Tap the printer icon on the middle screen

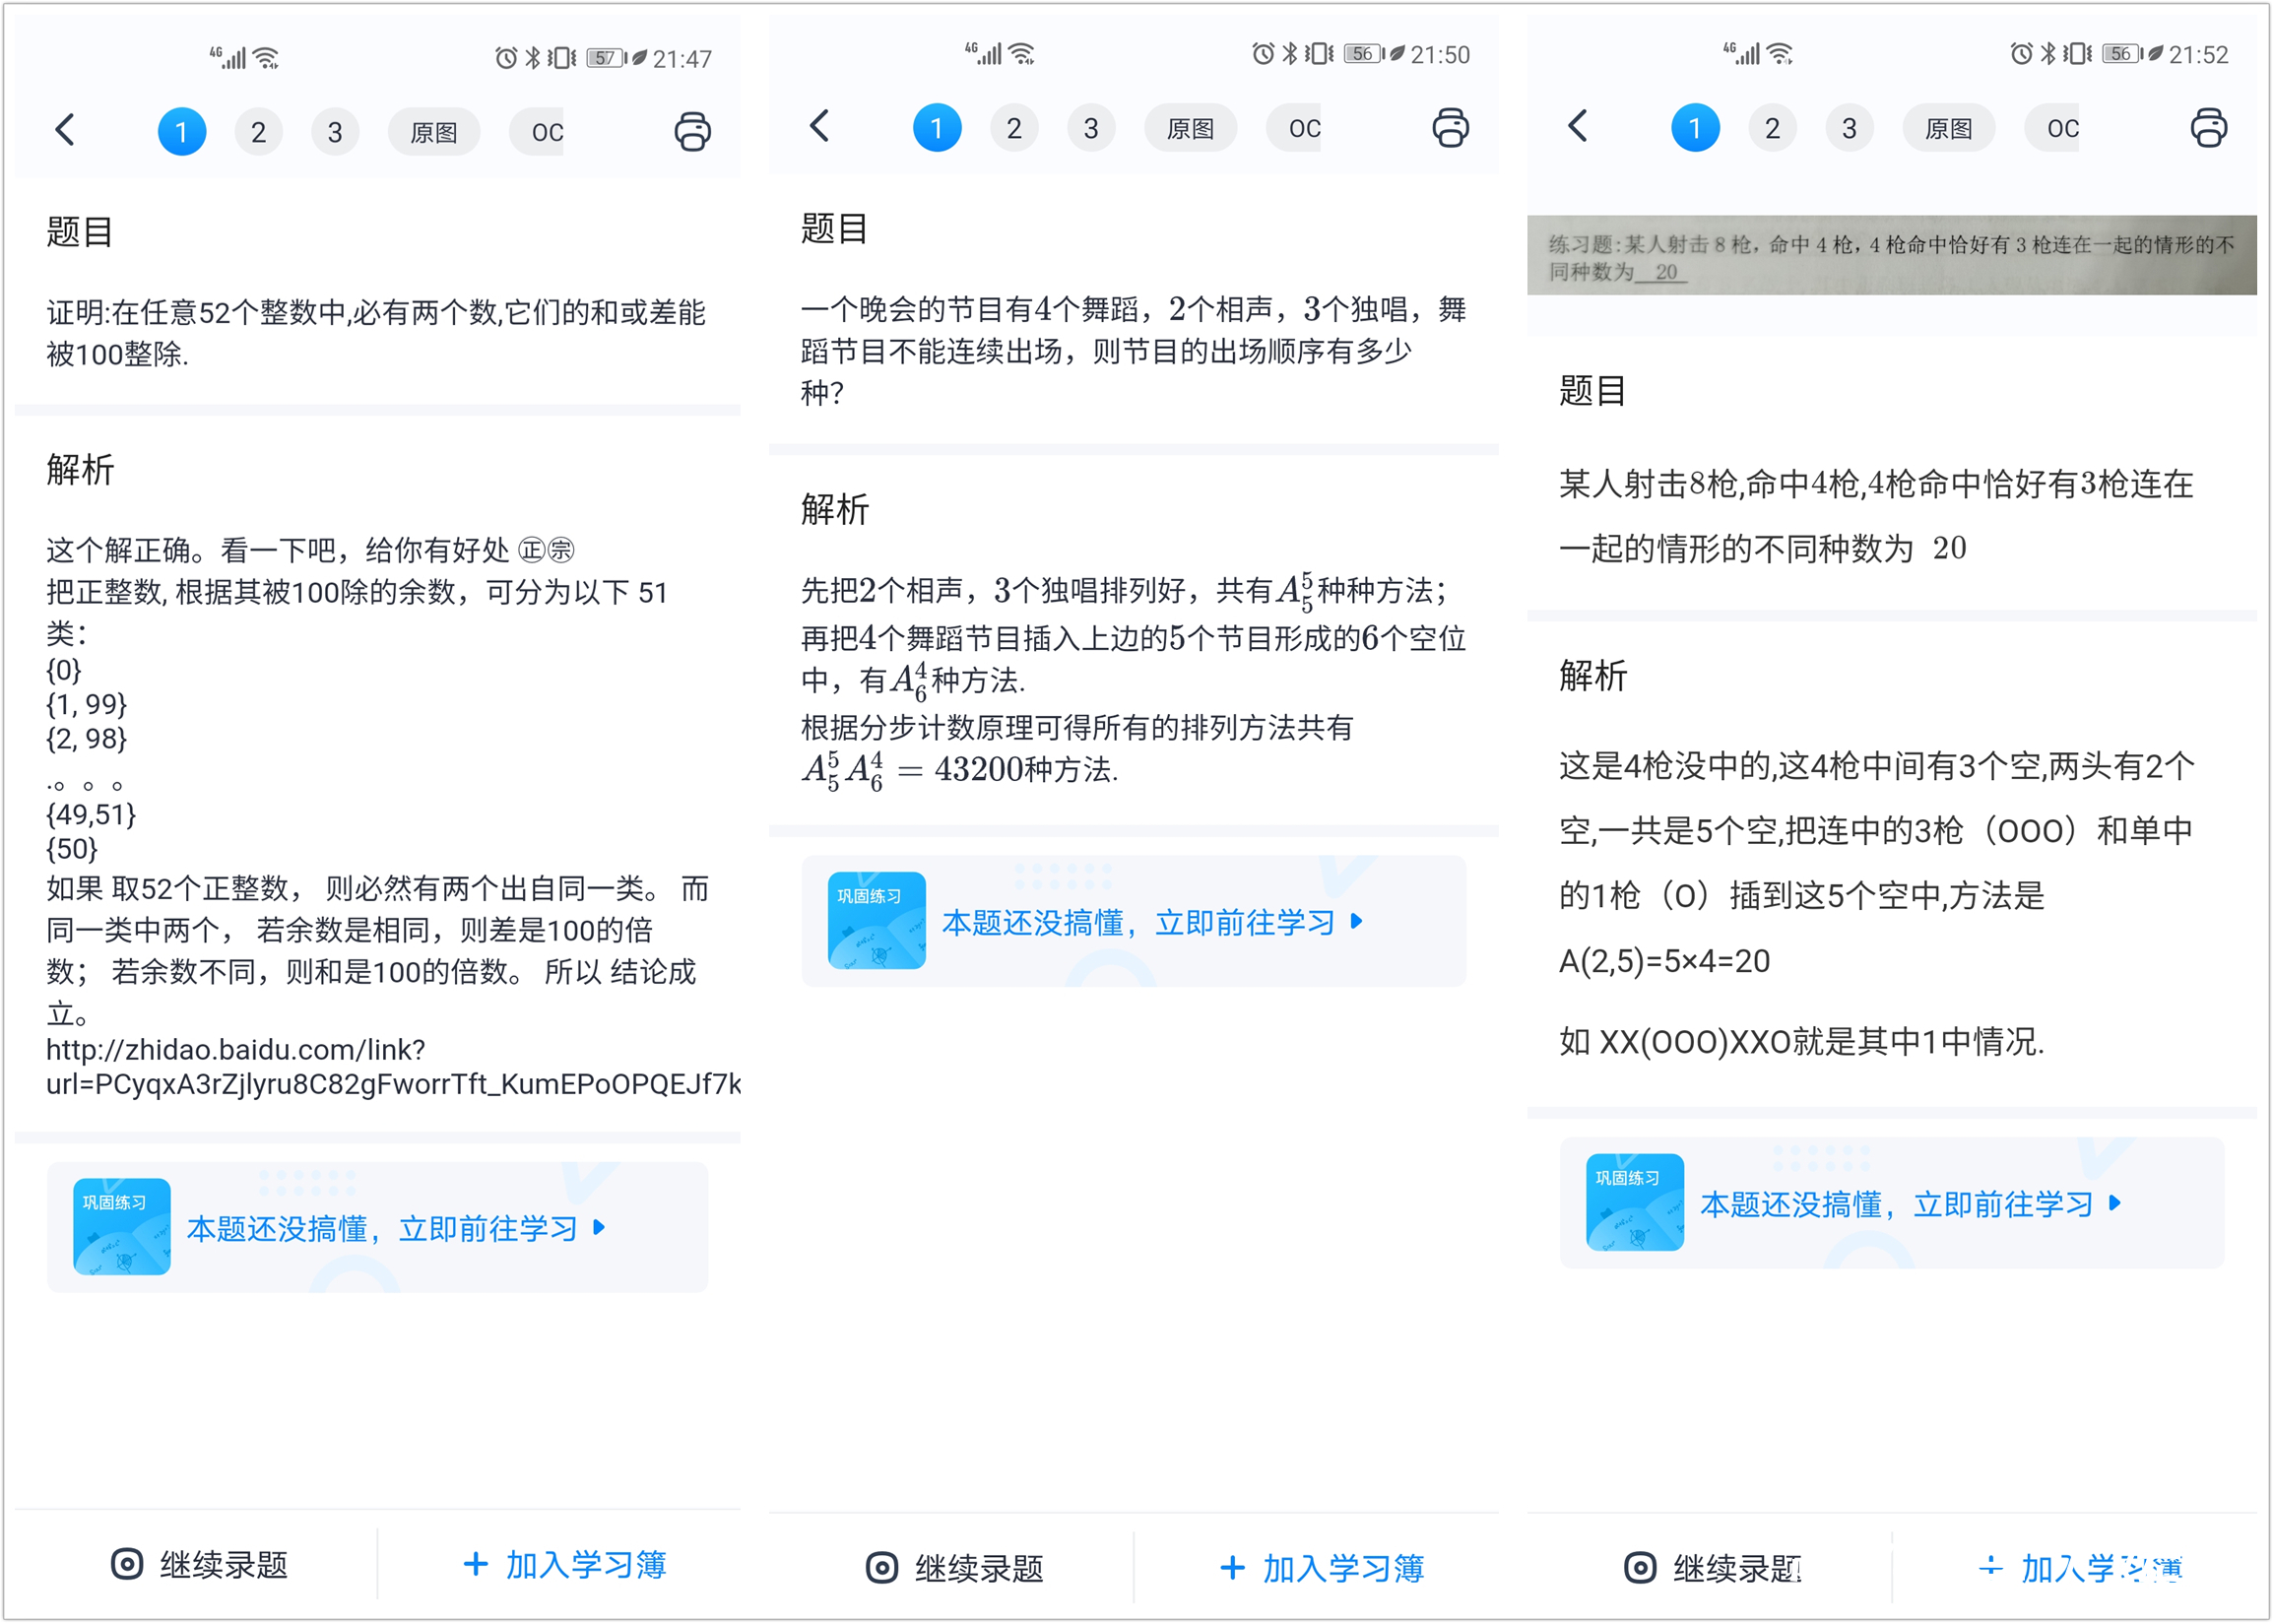click(1450, 128)
